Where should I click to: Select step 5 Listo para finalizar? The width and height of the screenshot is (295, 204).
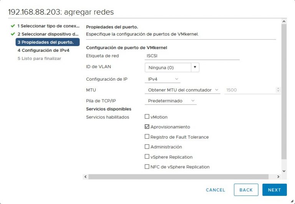tap(39, 58)
